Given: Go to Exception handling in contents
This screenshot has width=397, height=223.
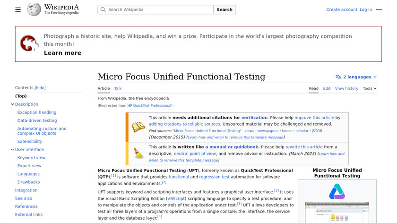Looking at the screenshot, I should (x=37, y=112).
